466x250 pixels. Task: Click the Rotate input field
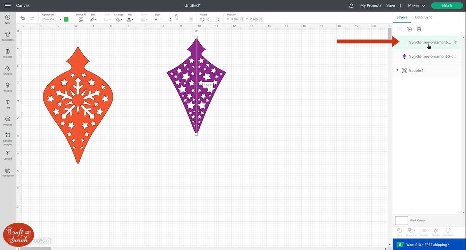pyautogui.click(x=213, y=19)
